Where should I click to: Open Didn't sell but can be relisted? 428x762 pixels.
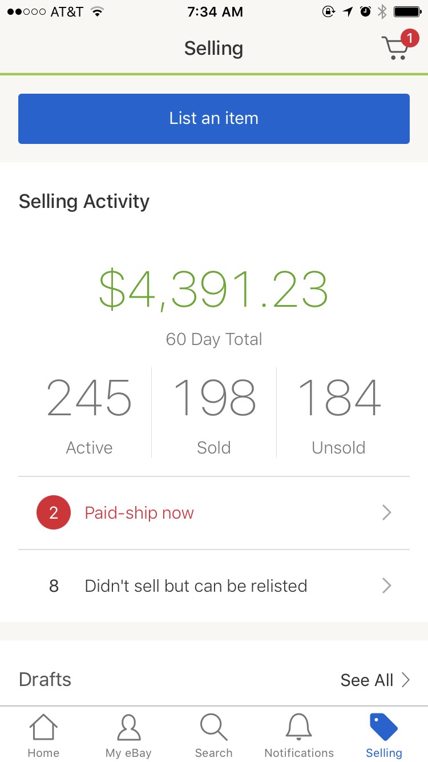pos(196,586)
